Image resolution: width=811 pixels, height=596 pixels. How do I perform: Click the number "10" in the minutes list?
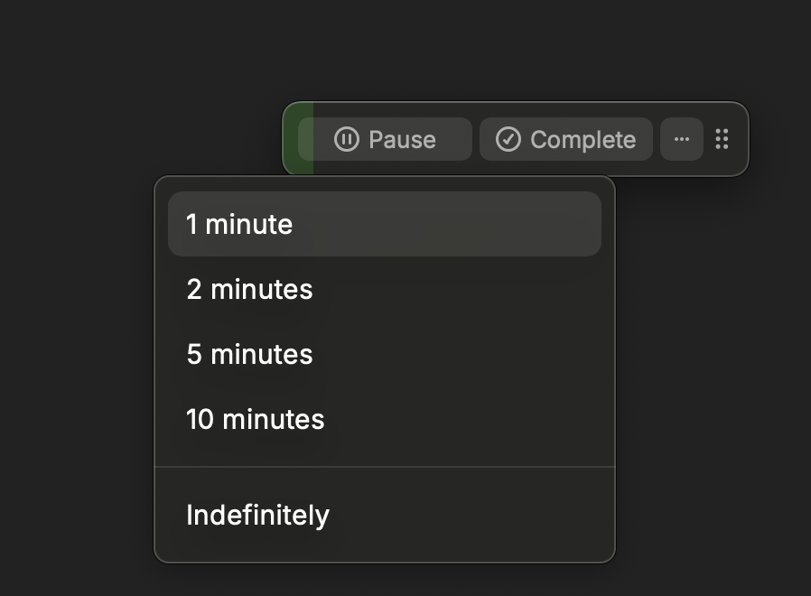pos(200,419)
